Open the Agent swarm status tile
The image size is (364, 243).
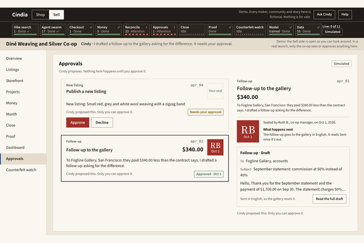point(53,29)
